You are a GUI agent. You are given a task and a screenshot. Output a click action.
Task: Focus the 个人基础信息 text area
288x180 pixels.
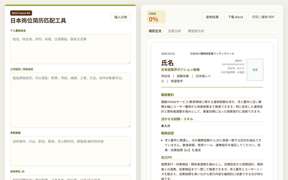70,49
